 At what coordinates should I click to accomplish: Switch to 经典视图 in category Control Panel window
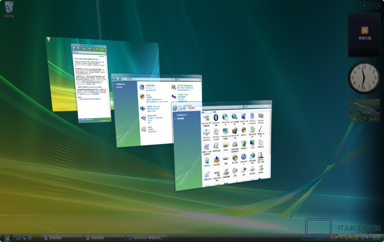119,87
